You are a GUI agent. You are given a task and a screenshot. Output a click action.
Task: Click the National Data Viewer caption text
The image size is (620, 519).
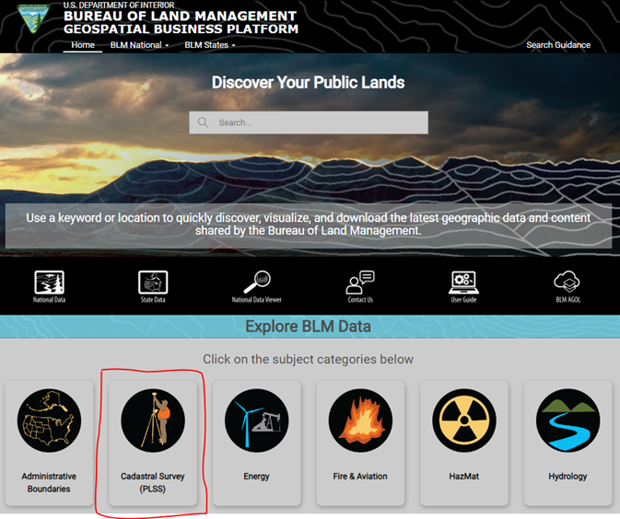click(x=257, y=300)
